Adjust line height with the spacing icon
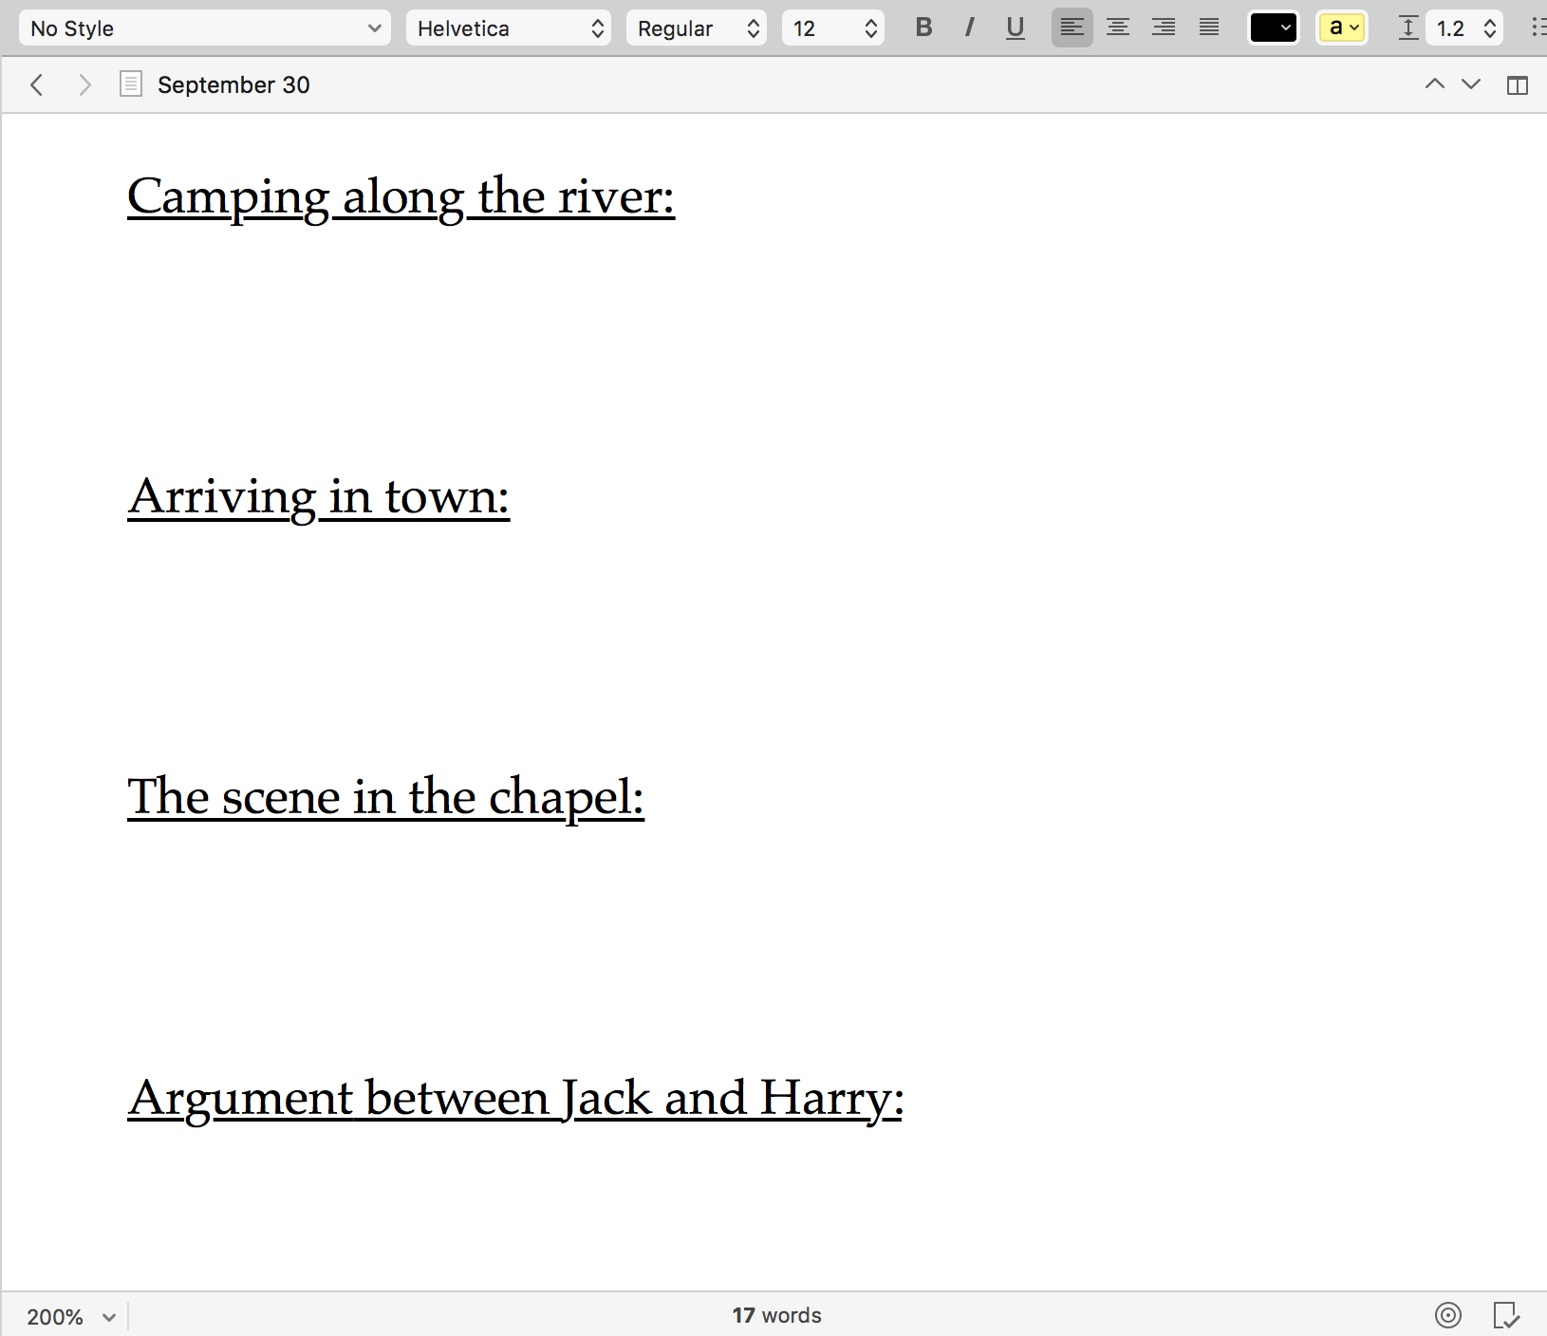This screenshot has width=1547, height=1336. pos(1407,28)
